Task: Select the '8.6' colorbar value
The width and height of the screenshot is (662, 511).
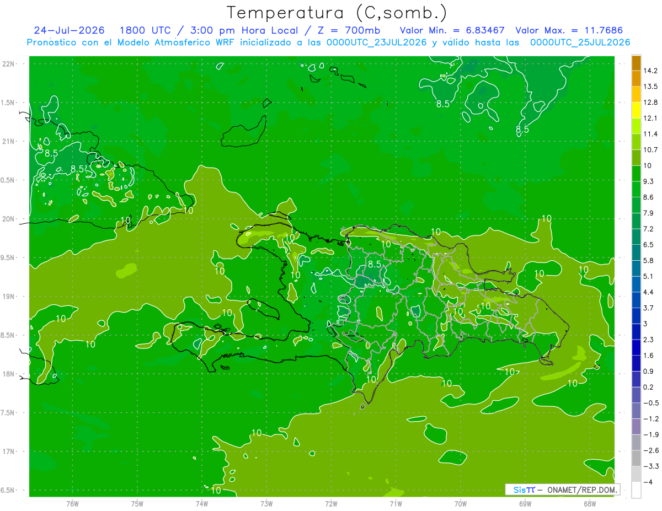Action: (649, 197)
